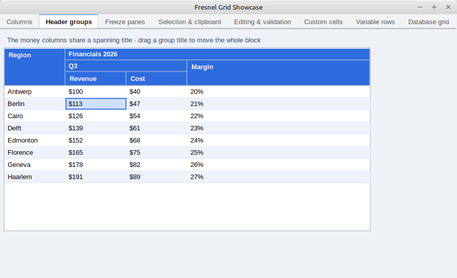457x278 pixels.
Task: Open the Freeze panes tab
Action: tap(125, 22)
